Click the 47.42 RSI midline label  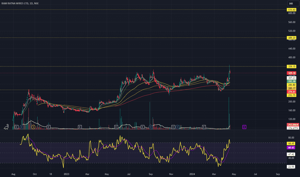291,154
